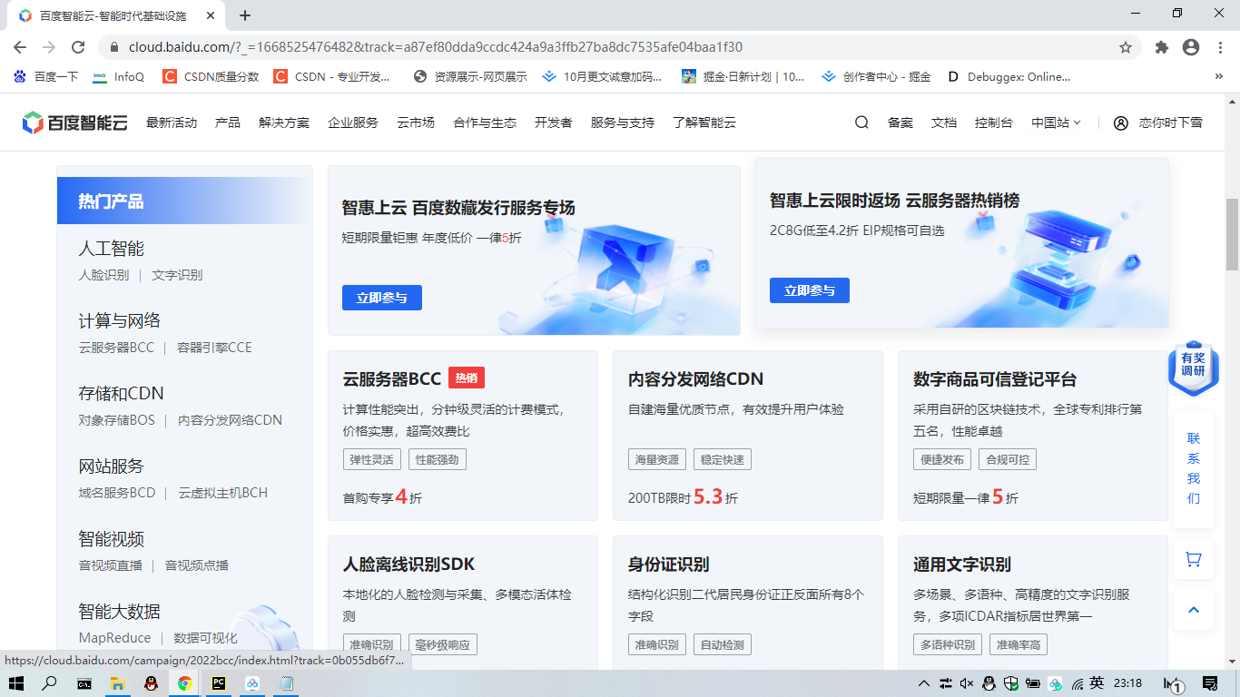Open the 产品 nav menu
1240x697 pixels.
point(228,123)
